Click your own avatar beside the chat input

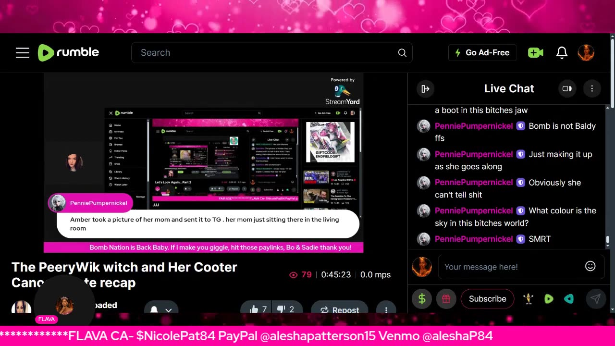pos(422,267)
